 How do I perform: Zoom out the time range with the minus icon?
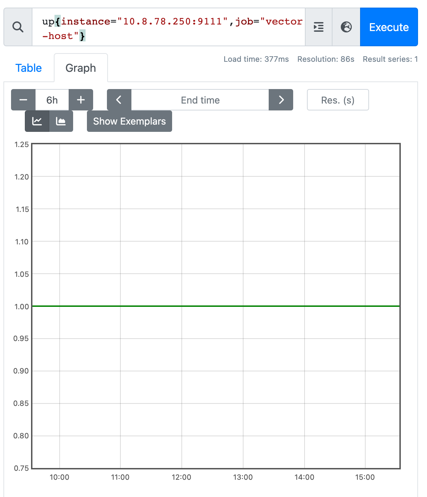click(x=23, y=100)
